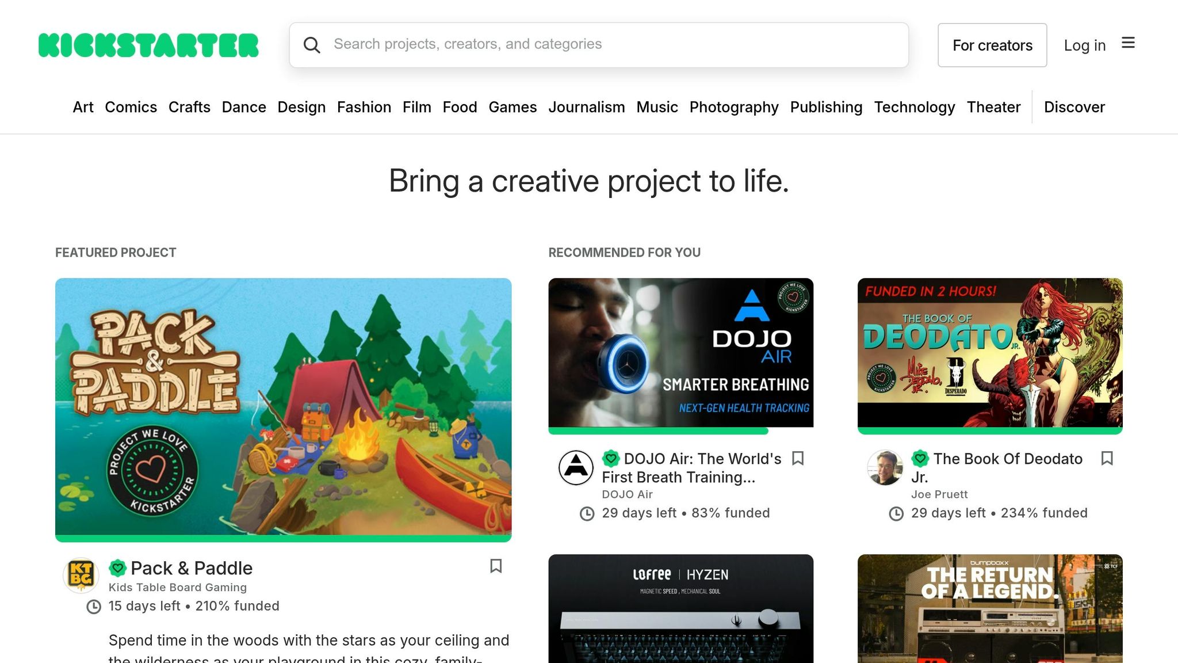Click the Discover link

click(x=1074, y=107)
